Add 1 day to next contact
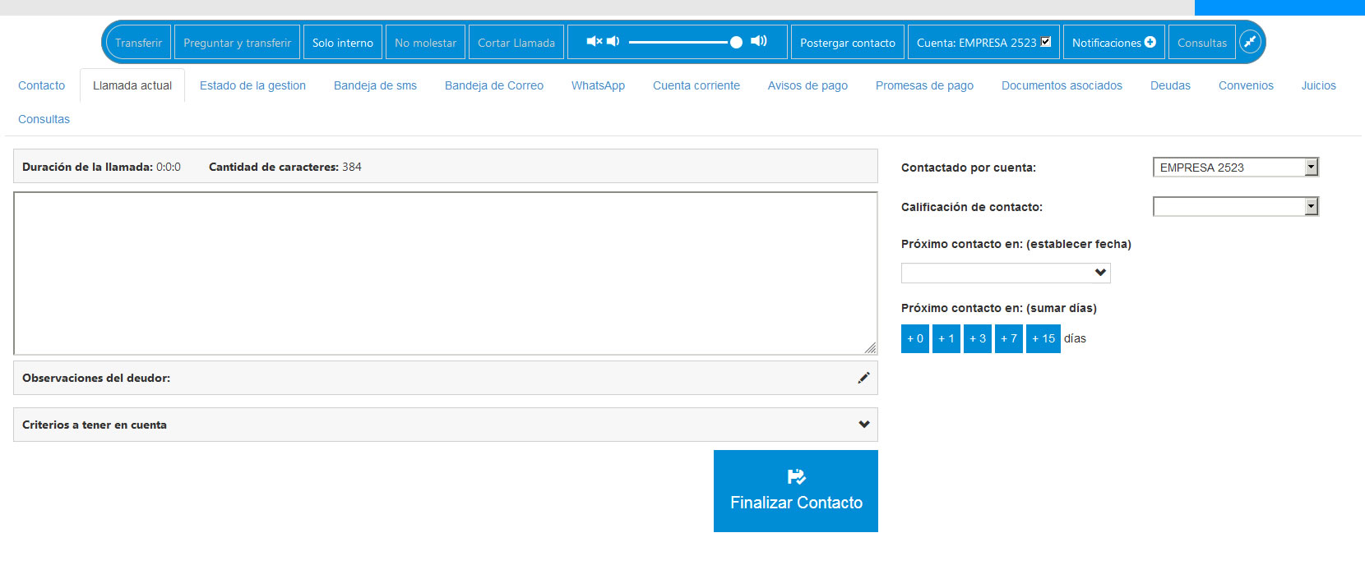 click(x=946, y=338)
